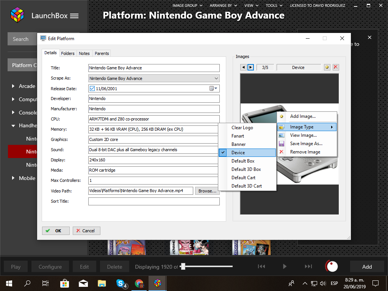Skip to next track in bottom bar

coord(308,266)
